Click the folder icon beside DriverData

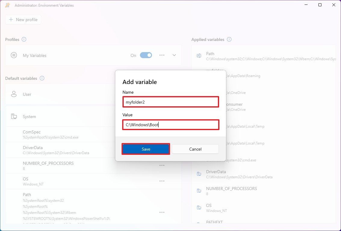(x=199, y=174)
